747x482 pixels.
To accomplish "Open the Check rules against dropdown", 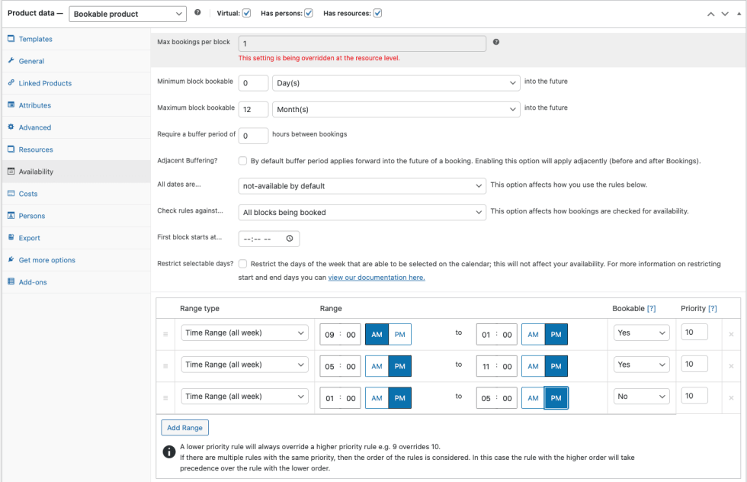I will pyautogui.click(x=362, y=212).
